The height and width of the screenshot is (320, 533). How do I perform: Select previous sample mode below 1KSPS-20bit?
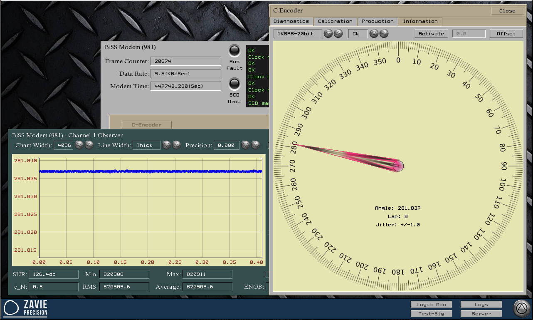328,34
